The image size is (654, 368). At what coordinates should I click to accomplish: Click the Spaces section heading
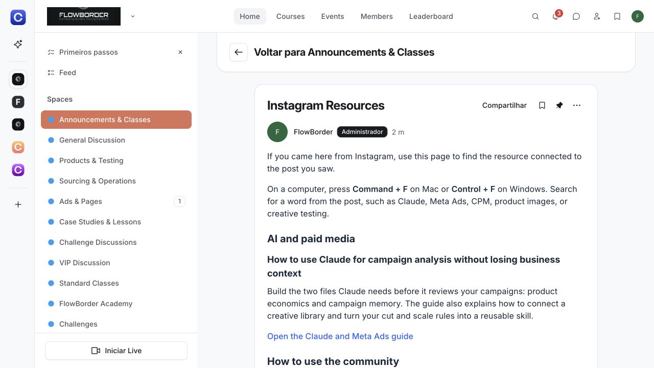(x=60, y=99)
